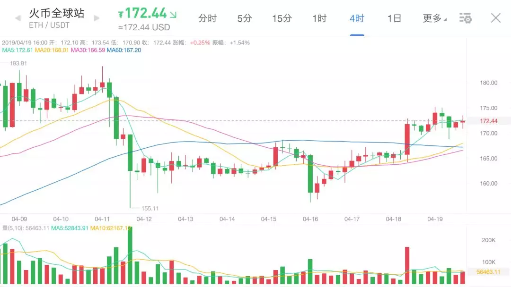Expand the 更多 intervals dropdown
The image size is (511, 287).
point(434,18)
